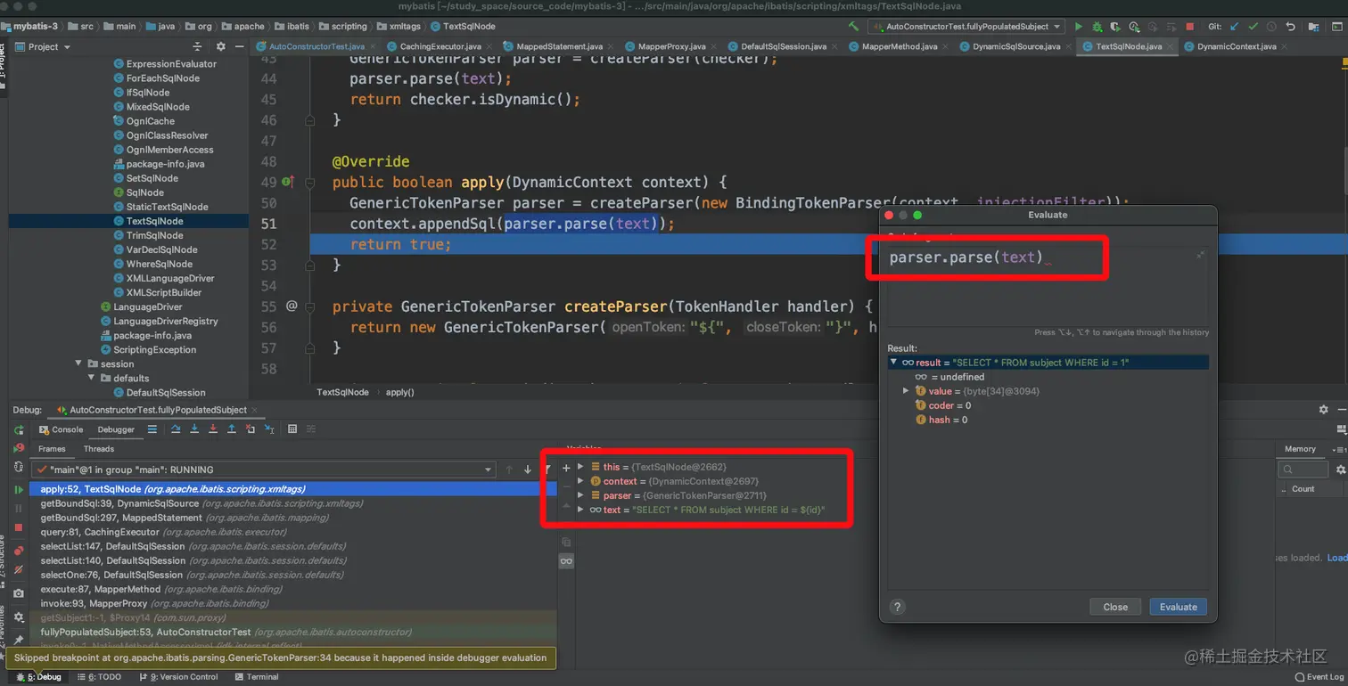The height and width of the screenshot is (686, 1348).
Task: Update project with the blue Git arrow
Action: click(x=1235, y=27)
